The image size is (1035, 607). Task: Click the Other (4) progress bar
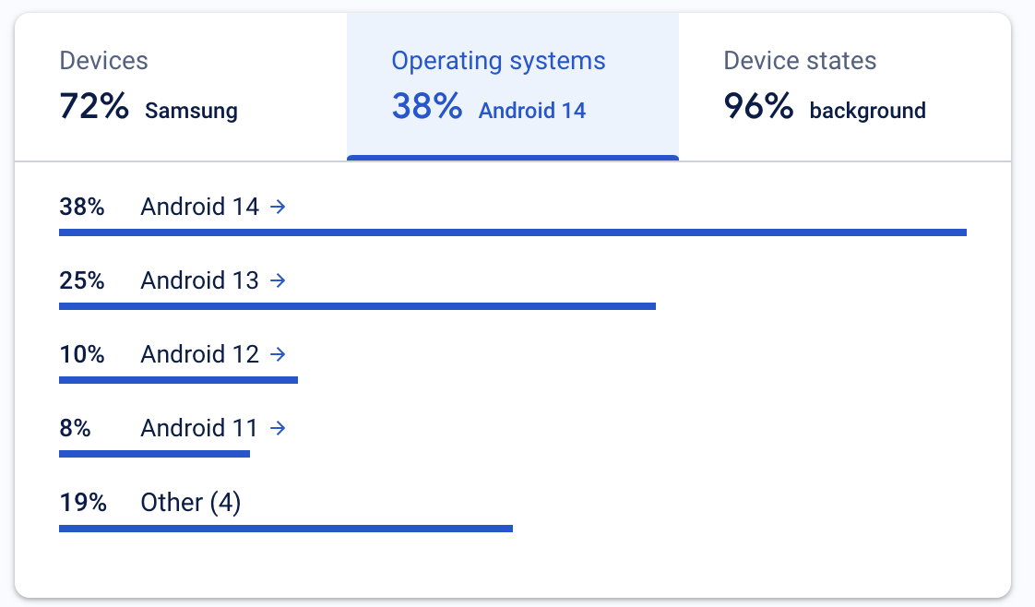pos(285,529)
